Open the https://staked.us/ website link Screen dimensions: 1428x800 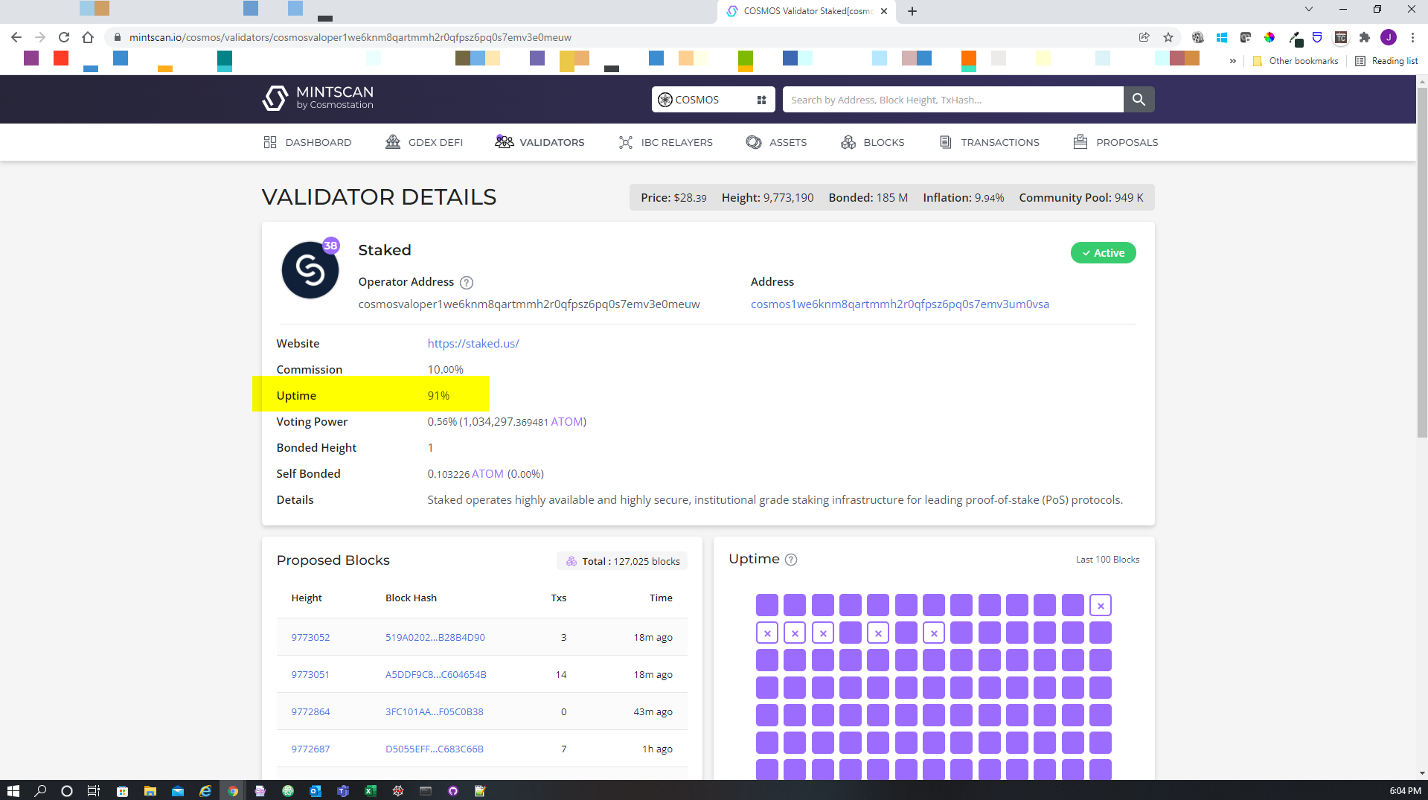[x=473, y=344]
